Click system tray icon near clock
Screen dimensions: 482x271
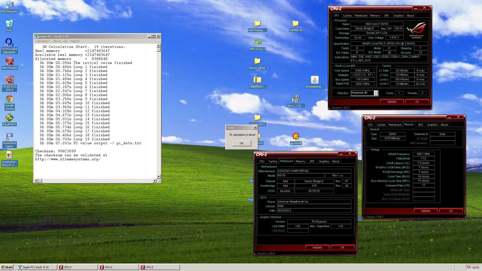tap(469, 267)
